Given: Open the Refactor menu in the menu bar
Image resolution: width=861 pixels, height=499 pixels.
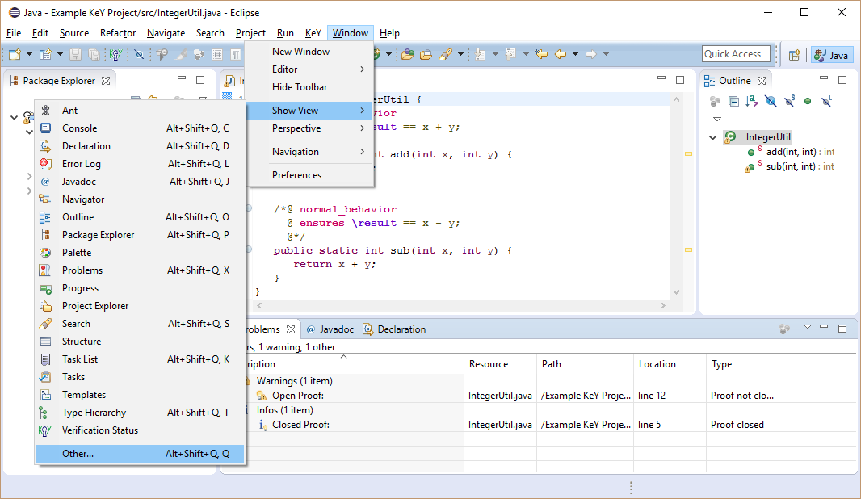Looking at the screenshot, I should 117,33.
